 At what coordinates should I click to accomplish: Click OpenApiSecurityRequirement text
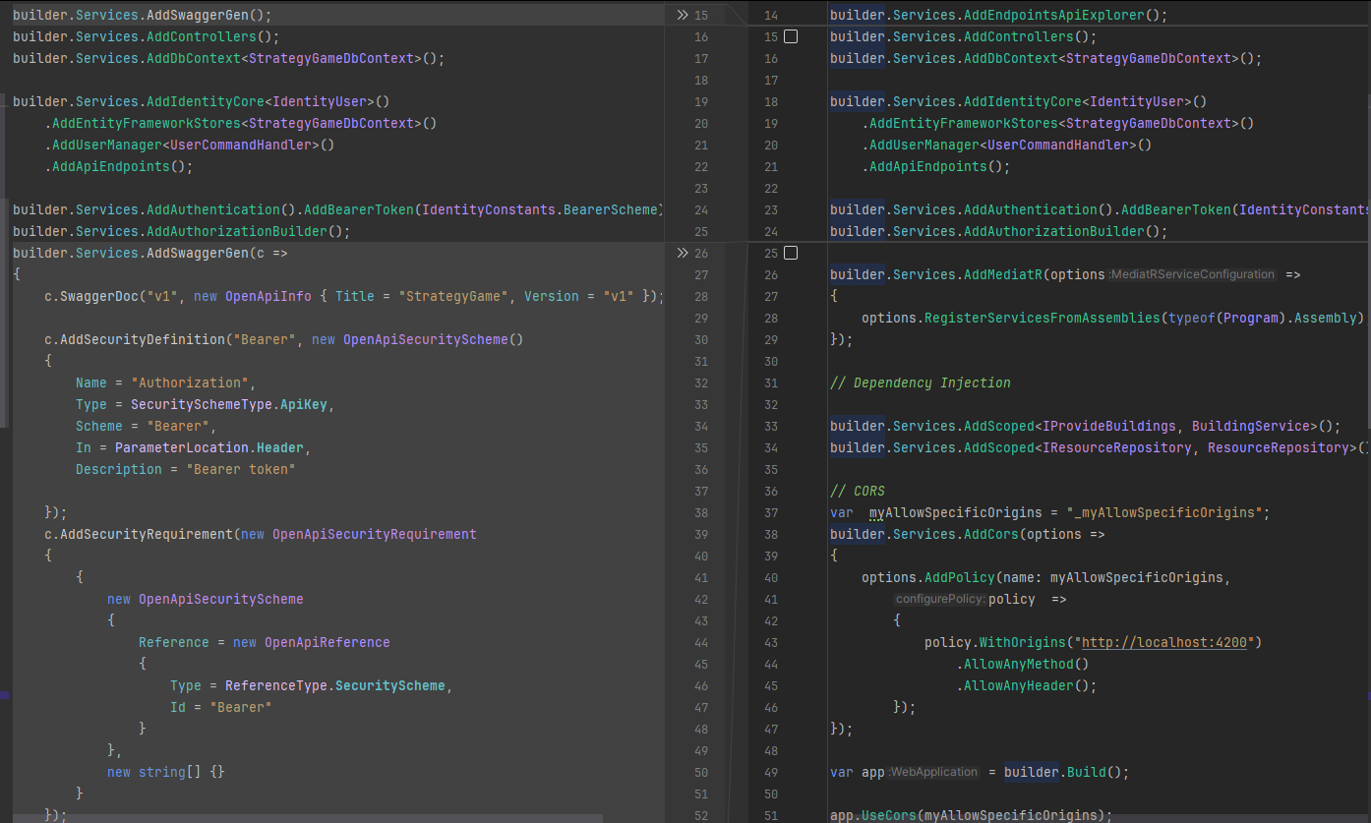click(374, 534)
